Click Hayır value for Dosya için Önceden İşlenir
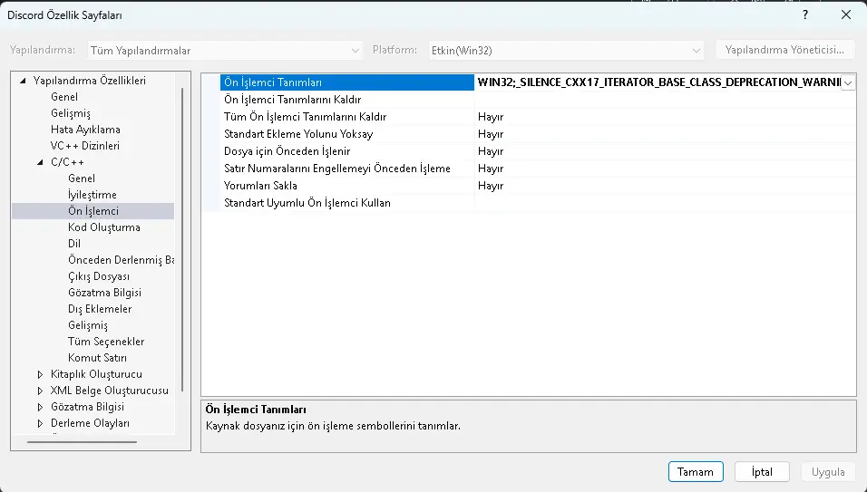867x492 pixels. (x=491, y=150)
